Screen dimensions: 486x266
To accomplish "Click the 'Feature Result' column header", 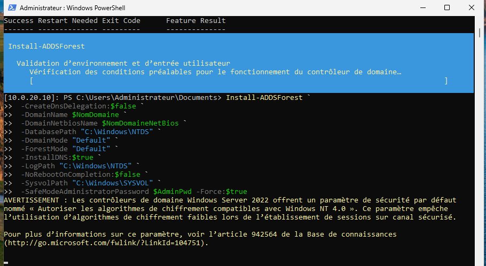I will tap(196, 21).
